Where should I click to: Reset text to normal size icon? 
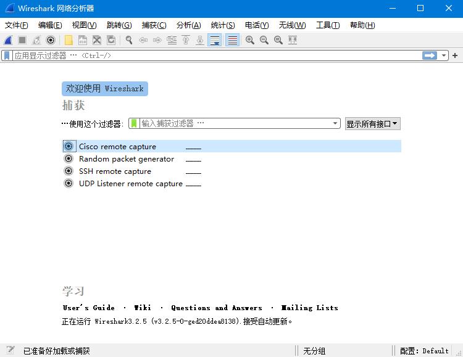[278, 40]
